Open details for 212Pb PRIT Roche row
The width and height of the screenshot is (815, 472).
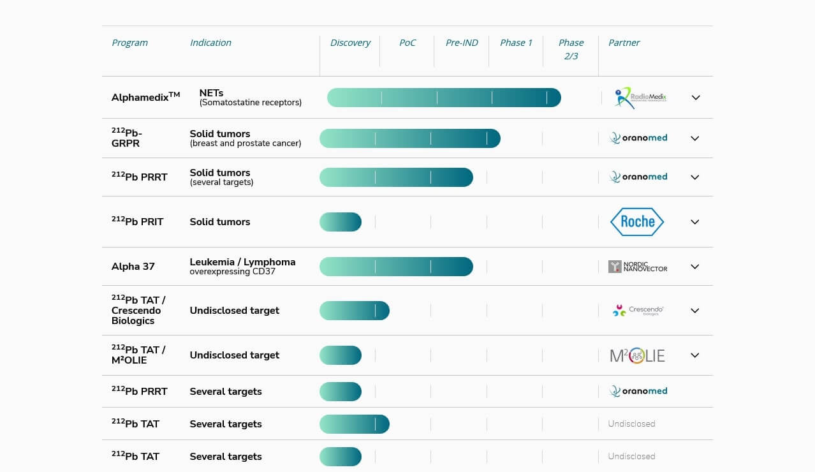tap(695, 222)
